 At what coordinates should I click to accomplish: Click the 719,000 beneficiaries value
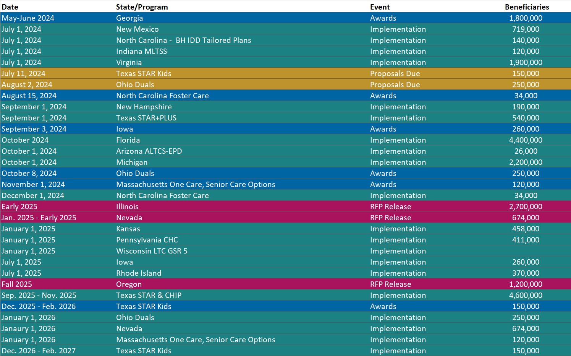click(526, 29)
